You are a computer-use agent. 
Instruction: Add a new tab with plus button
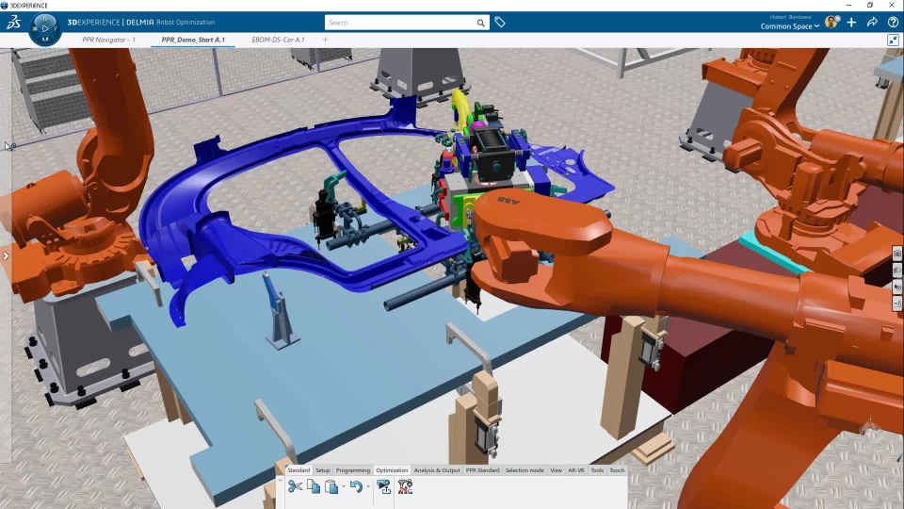coord(325,40)
